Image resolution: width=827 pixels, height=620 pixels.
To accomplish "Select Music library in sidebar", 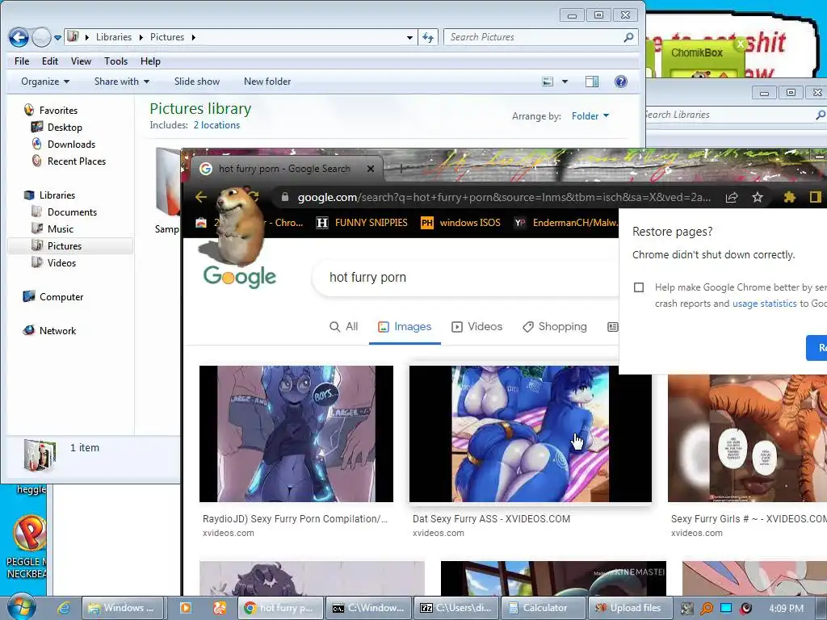I will coord(52,228).
